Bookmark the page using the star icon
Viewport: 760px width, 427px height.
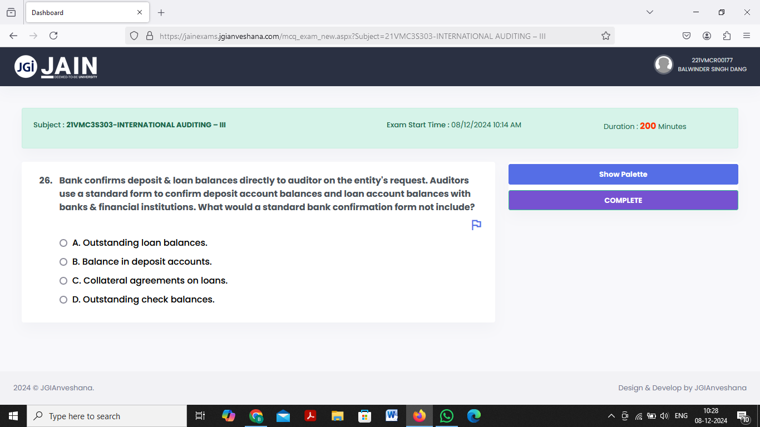[x=605, y=35]
